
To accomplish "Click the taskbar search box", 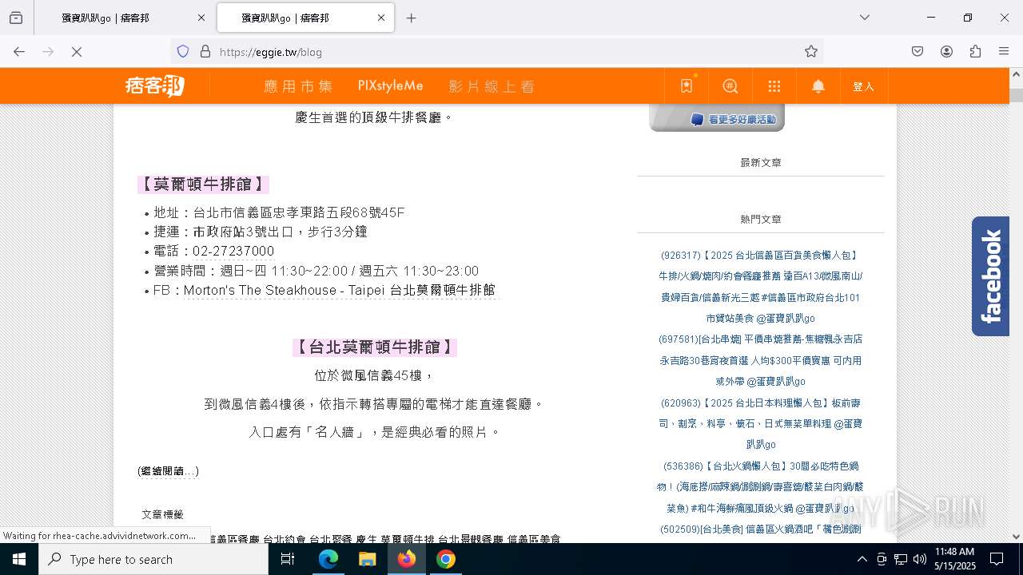I will tap(153, 559).
